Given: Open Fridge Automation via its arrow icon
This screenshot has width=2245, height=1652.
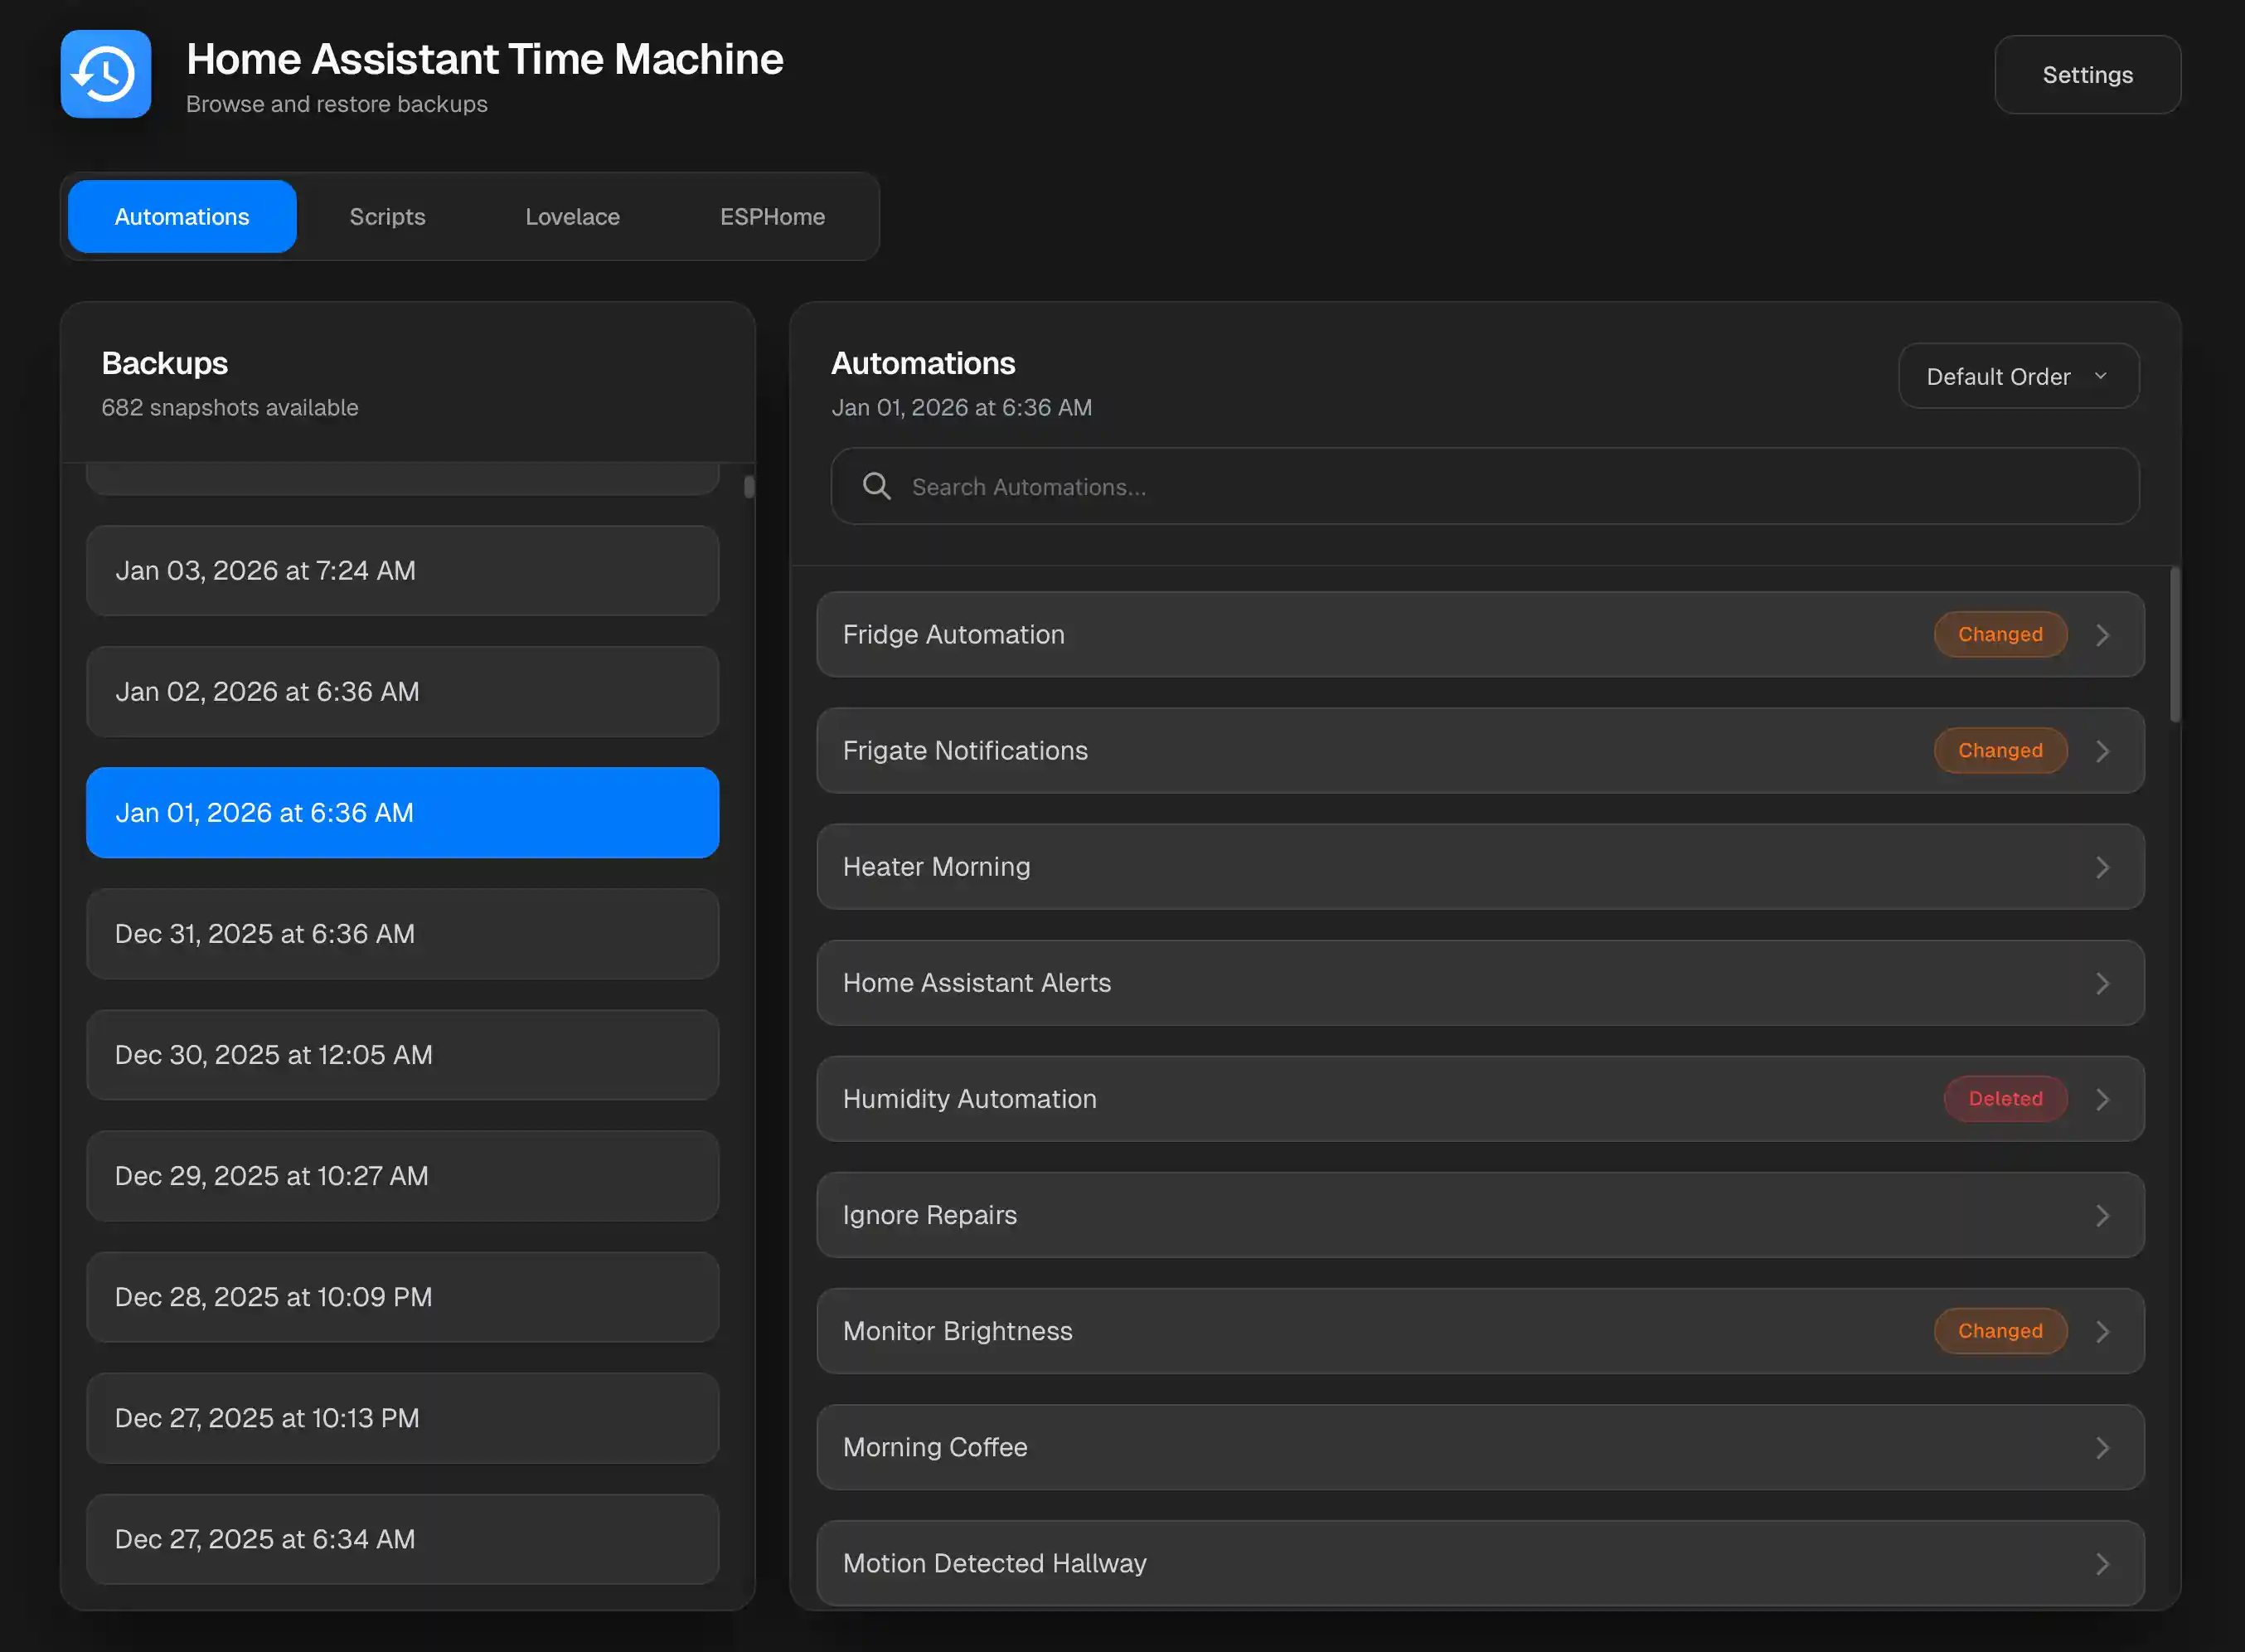Looking at the screenshot, I should (2104, 634).
